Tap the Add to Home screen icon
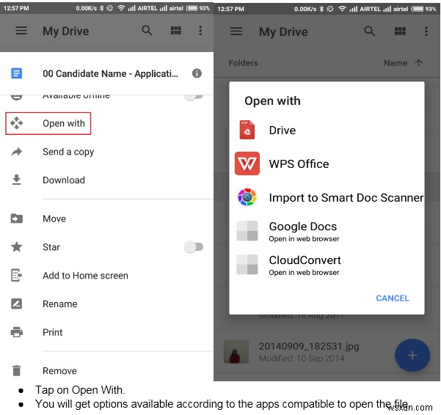The width and height of the screenshot is (441, 415). point(17,275)
